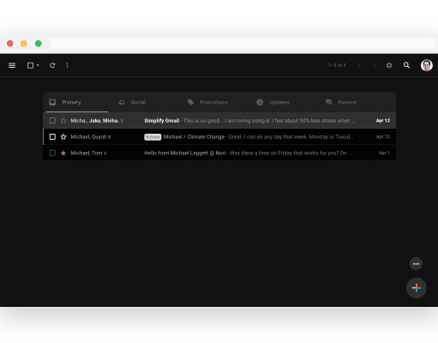This screenshot has width=438, height=343.
Task: Click sender Micha., Jake, Micha.
Action: point(94,121)
